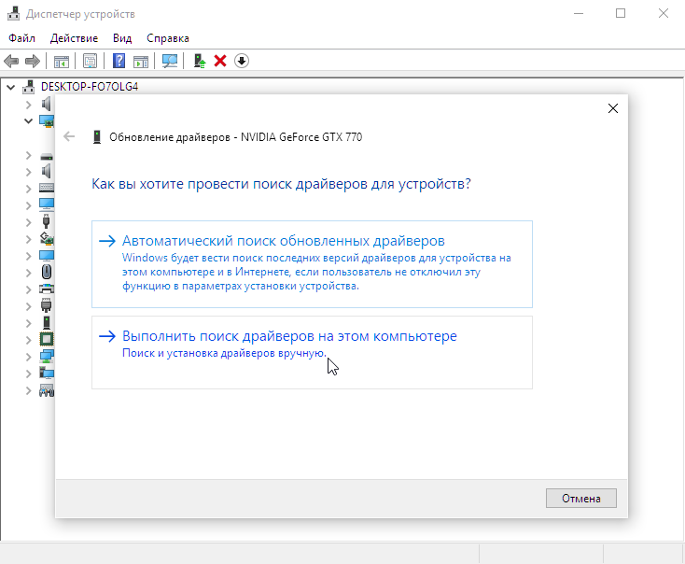Click the dialog title 'Обновление драйверов - NVIDIA GeForce GTX 770'
This screenshot has width=685, height=564.
(236, 137)
